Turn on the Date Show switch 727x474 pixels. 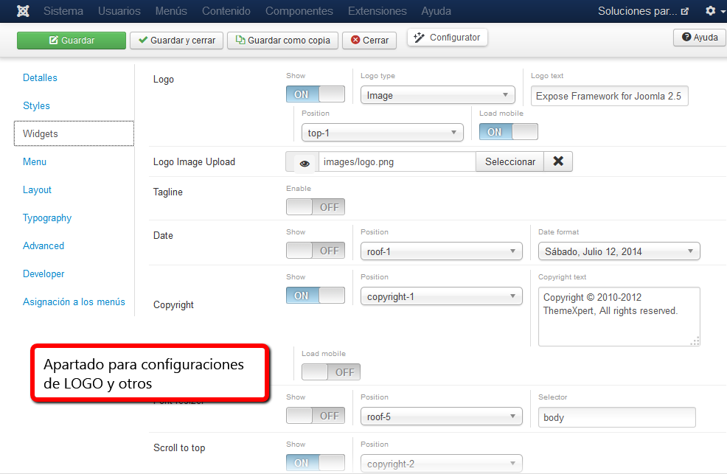(316, 250)
